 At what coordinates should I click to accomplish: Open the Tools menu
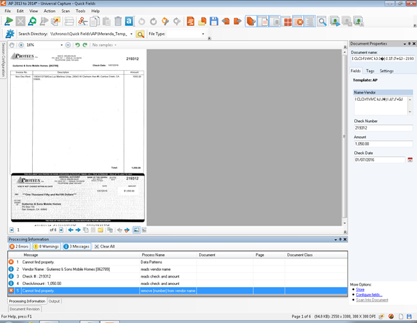81,11
